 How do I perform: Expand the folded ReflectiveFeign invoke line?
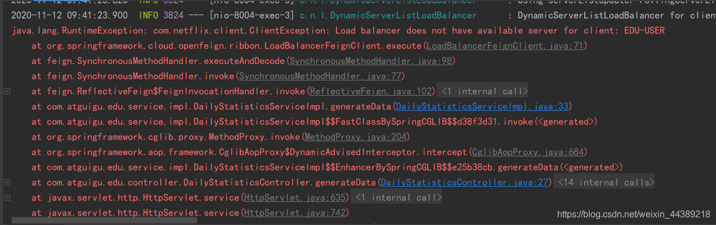click(x=7, y=91)
